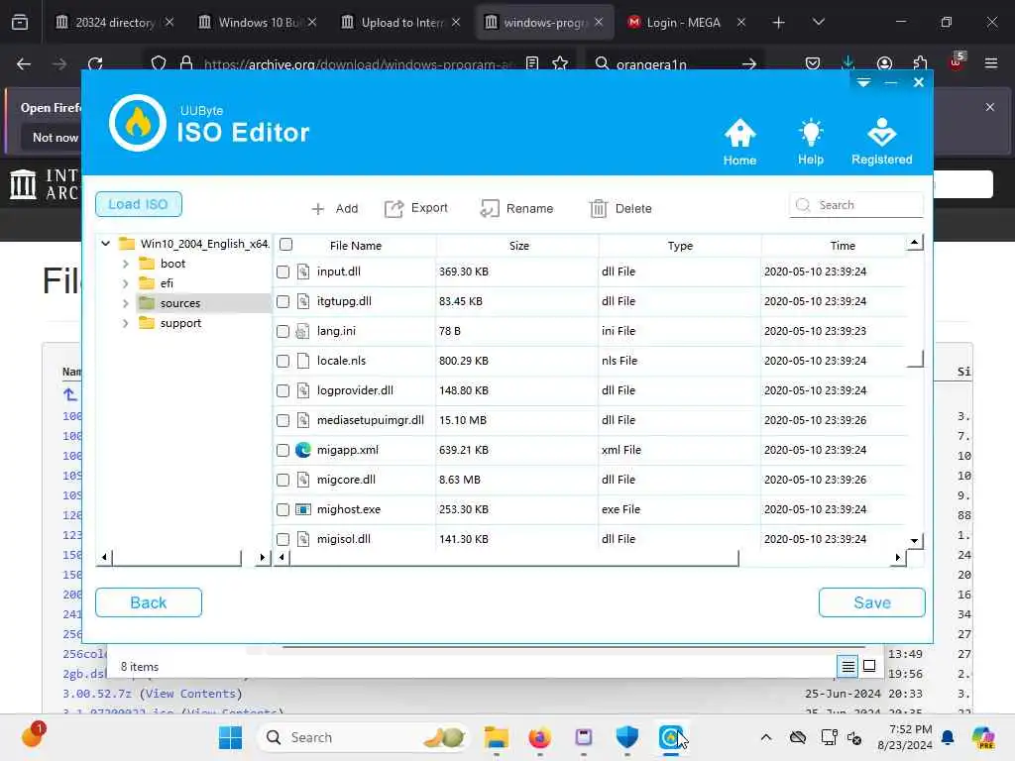Screen dimensions: 1015x761
Task: Check the box for locale.nls
Action: 282,361
